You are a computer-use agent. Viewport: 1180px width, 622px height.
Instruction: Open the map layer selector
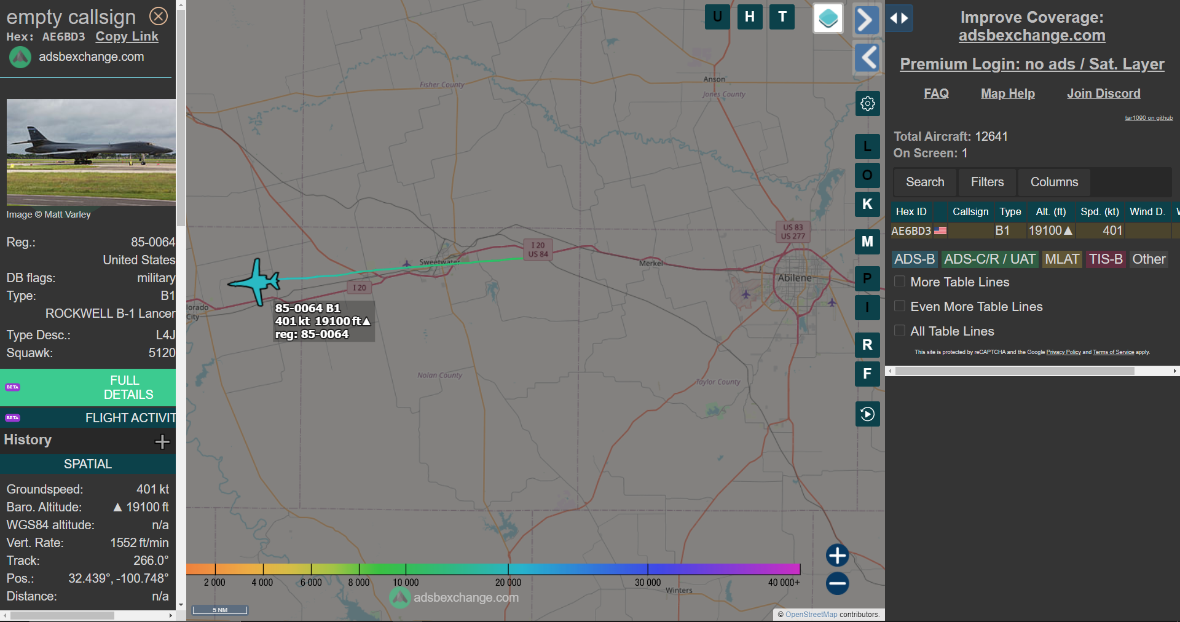pos(828,18)
